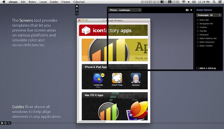Viewport: 224px width, 129px height.
Task: Tick the 480.0 × 320.0 pt checkbox
Action: (x=197, y=68)
